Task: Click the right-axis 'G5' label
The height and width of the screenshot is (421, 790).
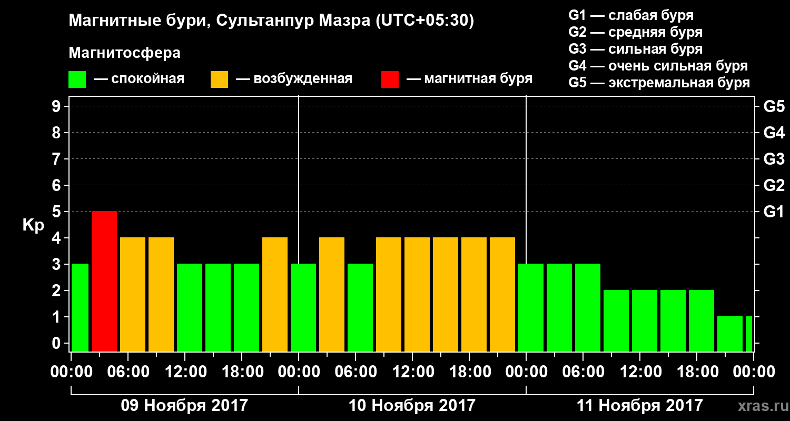Action: tap(774, 106)
